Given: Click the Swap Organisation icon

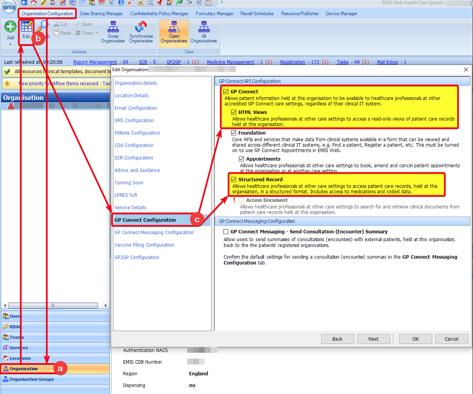Looking at the screenshot, I should coord(113,27).
